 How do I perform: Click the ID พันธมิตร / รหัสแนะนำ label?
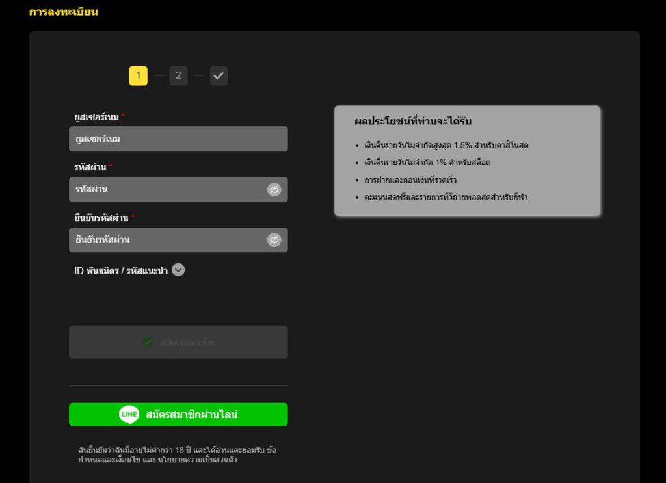click(x=121, y=271)
